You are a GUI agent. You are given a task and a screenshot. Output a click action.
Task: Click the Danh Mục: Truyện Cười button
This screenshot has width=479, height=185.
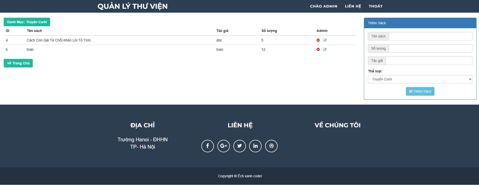(x=27, y=22)
